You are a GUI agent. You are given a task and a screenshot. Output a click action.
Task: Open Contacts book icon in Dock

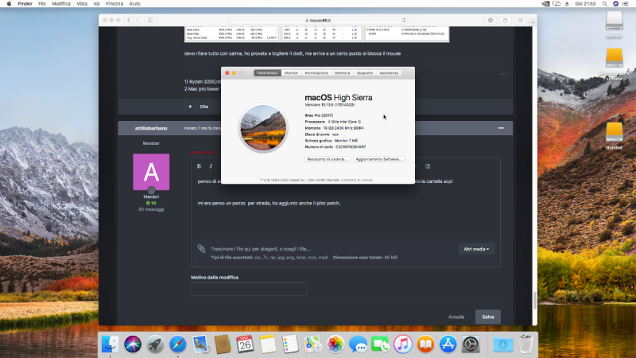[x=223, y=344]
